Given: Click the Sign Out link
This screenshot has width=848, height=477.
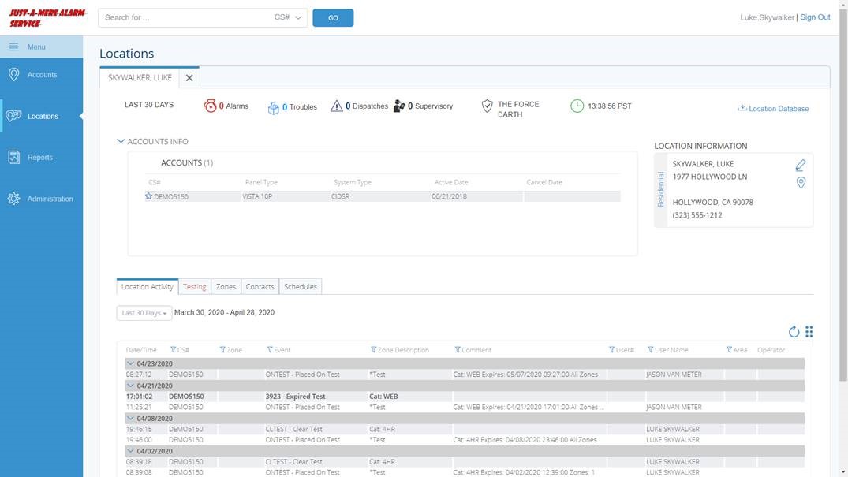Looking at the screenshot, I should (815, 17).
